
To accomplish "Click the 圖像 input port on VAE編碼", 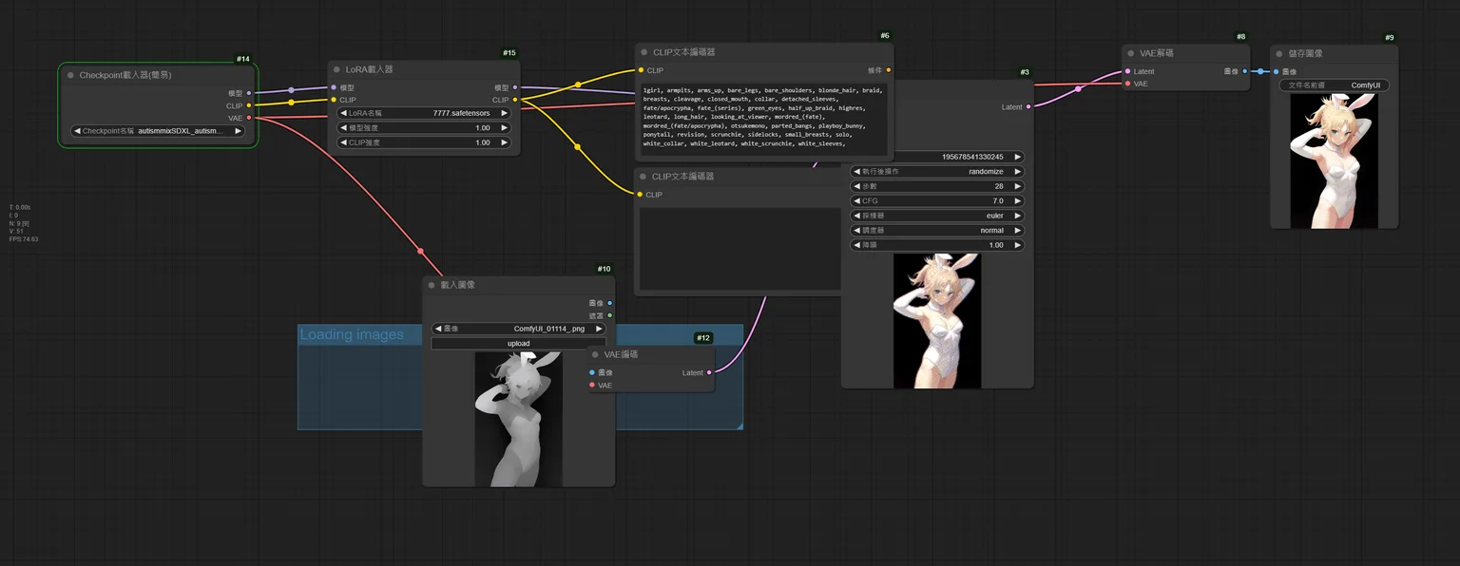I will [x=591, y=373].
